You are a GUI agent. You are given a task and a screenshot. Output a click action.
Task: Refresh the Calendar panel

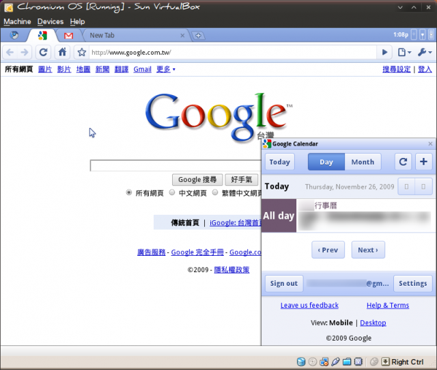[x=403, y=161]
